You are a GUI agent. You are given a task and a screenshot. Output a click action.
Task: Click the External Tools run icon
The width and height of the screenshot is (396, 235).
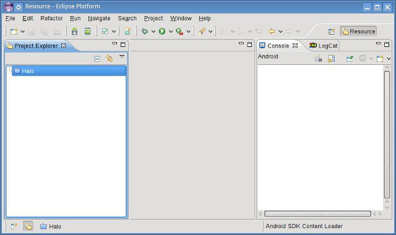tap(179, 32)
